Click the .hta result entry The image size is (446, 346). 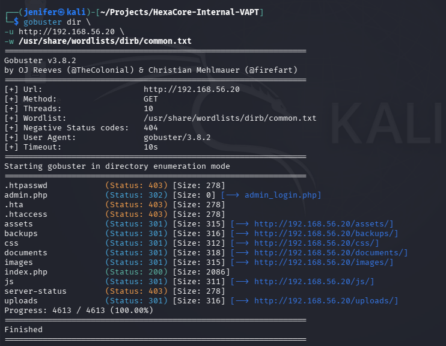coord(14,205)
